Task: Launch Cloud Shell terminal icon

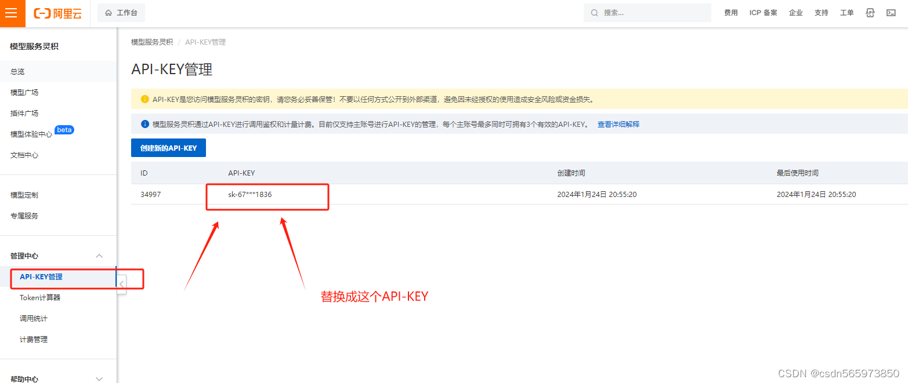Action: tap(891, 13)
